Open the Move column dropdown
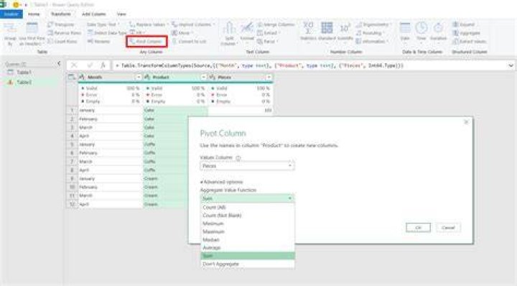Image resolution: width=517 pixels, height=286 pixels. click(182, 33)
